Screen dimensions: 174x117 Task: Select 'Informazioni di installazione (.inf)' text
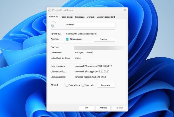(x=81, y=34)
